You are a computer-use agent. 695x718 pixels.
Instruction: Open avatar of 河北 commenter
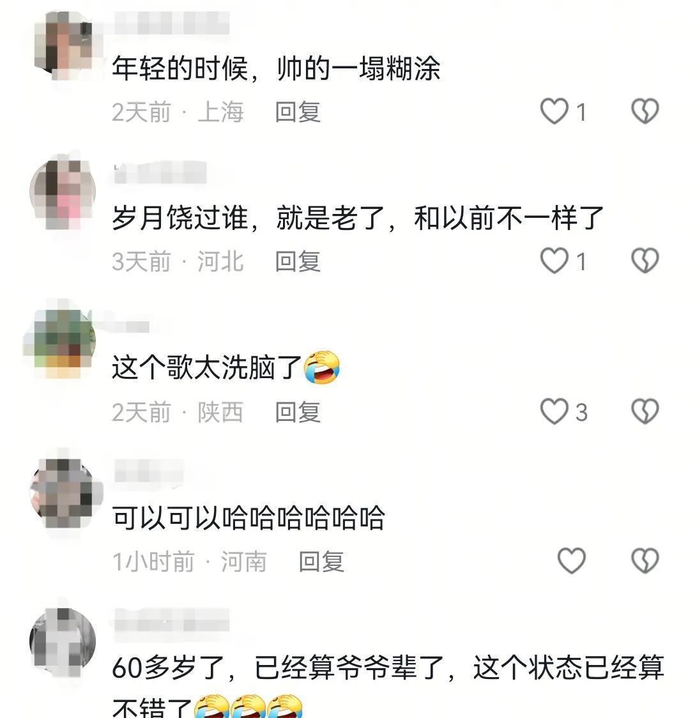tap(63, 194)
